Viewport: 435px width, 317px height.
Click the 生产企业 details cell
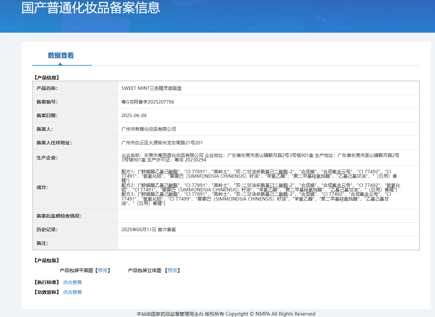point(260,157)
